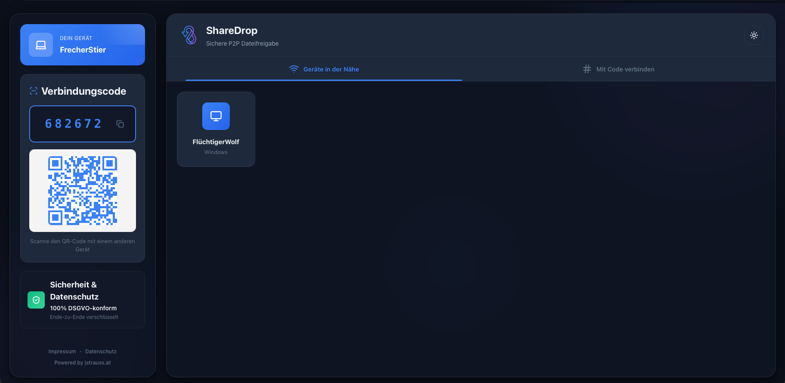Switch to Geräte in der Nähe tab

coord(324,69)
